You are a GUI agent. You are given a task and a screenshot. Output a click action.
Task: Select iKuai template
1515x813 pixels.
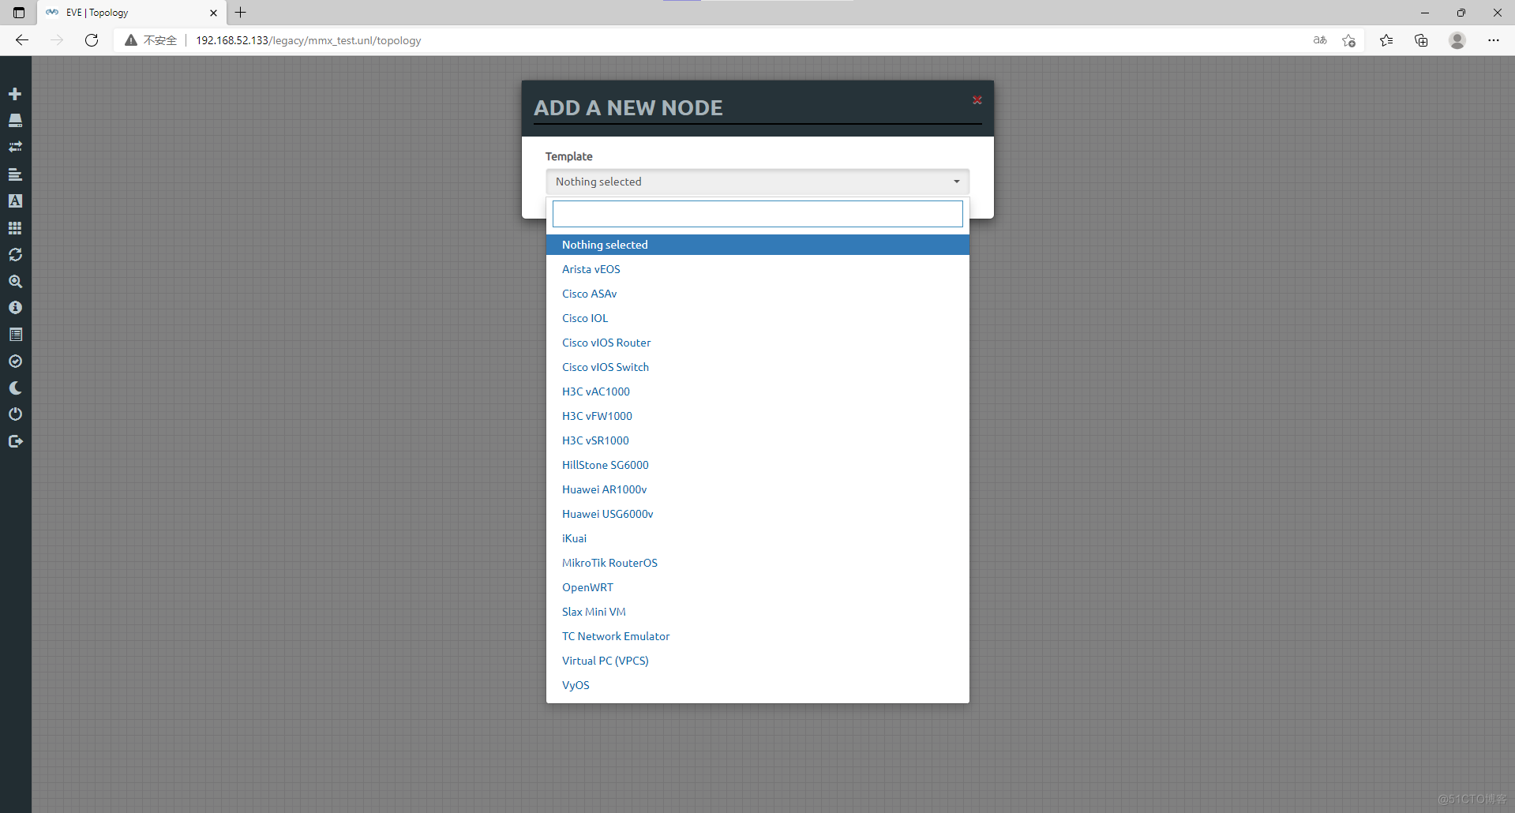pos(757,538)
